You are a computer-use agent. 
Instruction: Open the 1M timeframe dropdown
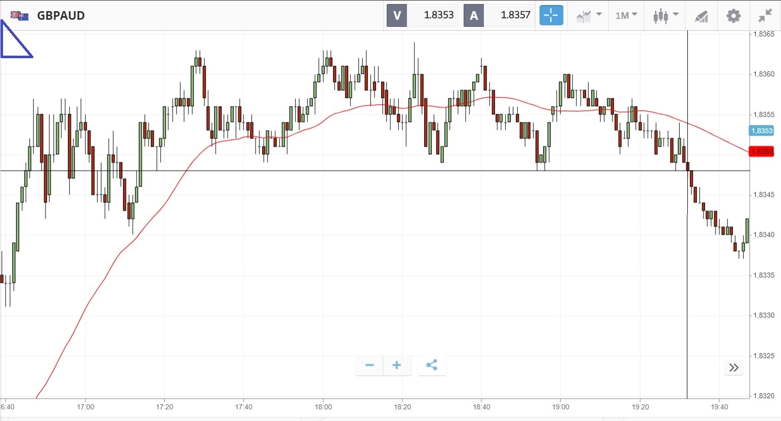coord(626,16)
